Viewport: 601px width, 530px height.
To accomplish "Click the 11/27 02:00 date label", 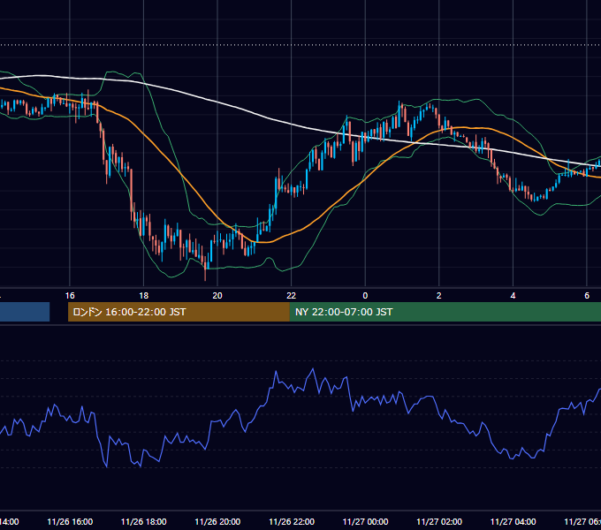I will point(439,521).
